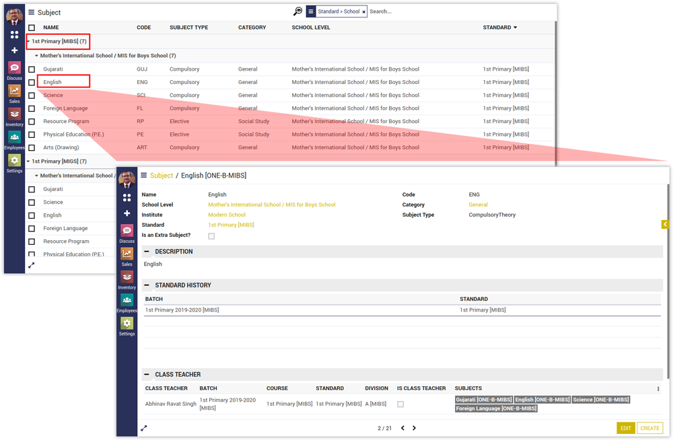673x440 pixels.
Task: Open the hamburger menu beside Subject title
Action: point(31,12)
